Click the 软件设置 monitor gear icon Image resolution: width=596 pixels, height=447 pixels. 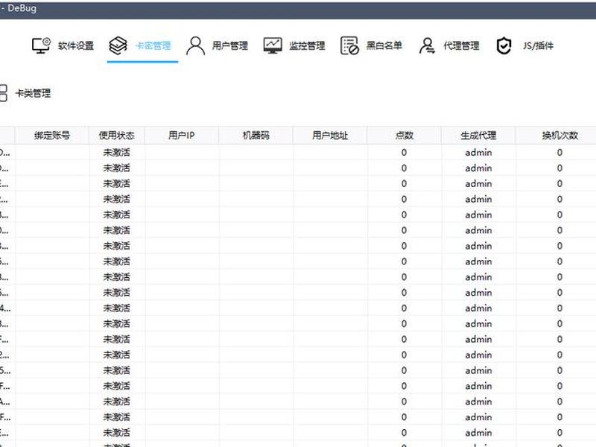(x=41, y=45)
